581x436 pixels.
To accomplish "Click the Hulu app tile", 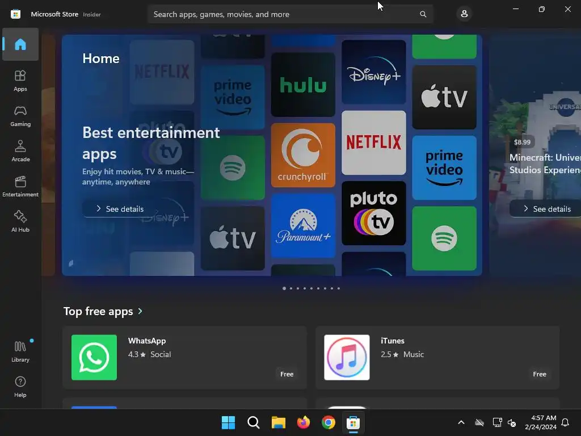I will (x=303, y=85).
